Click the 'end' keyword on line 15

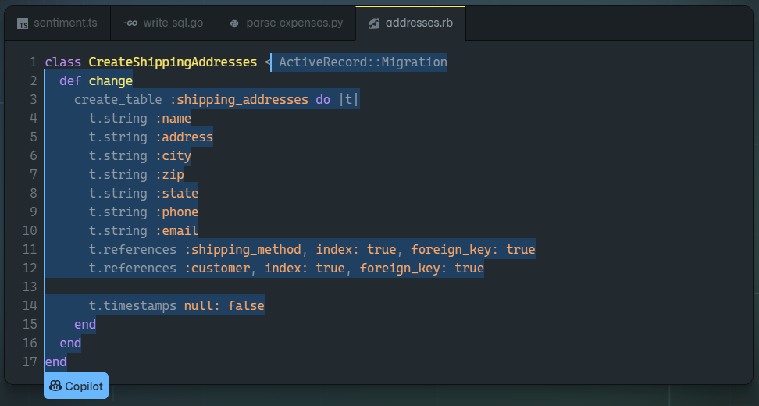click(85, 325)
